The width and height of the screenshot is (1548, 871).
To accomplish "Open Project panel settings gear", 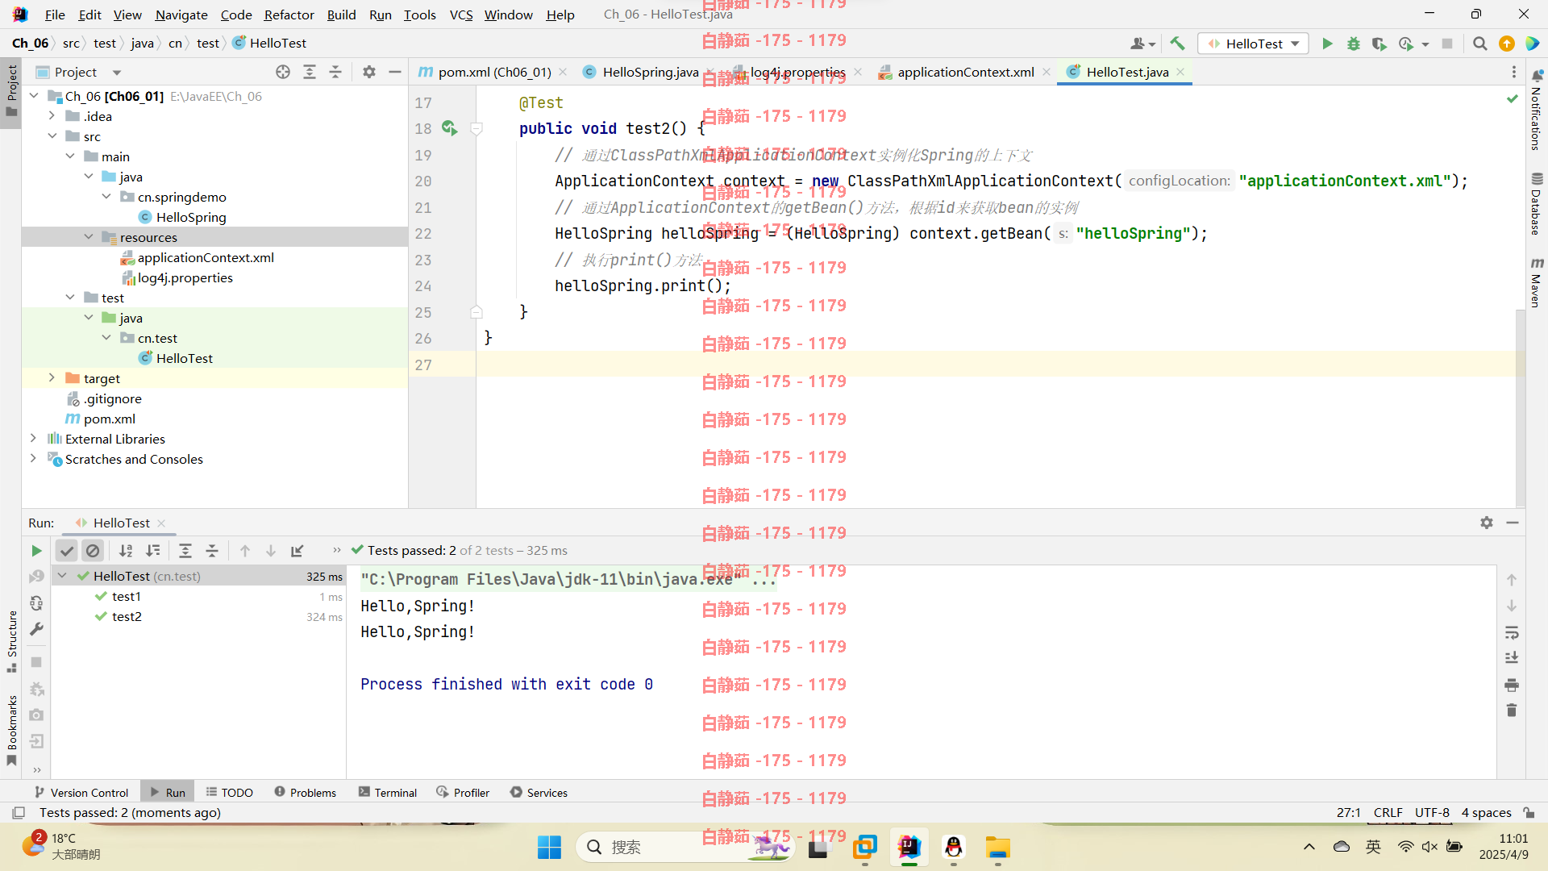I will (x=369, y=72).
